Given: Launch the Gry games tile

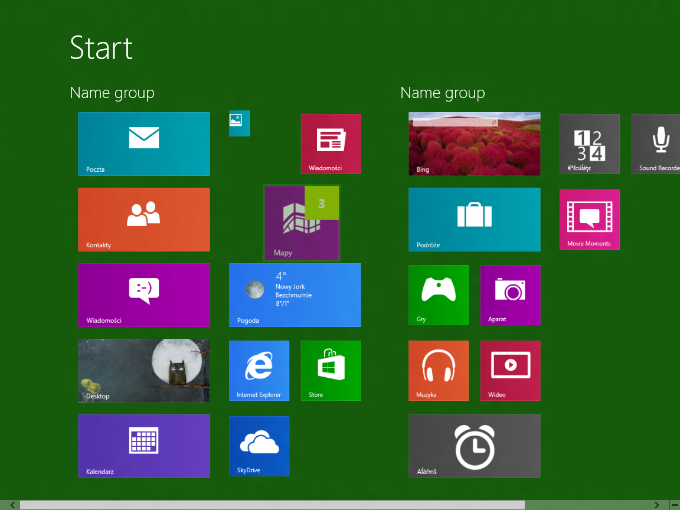Looking at the screenshot, I should coord(439,295).
